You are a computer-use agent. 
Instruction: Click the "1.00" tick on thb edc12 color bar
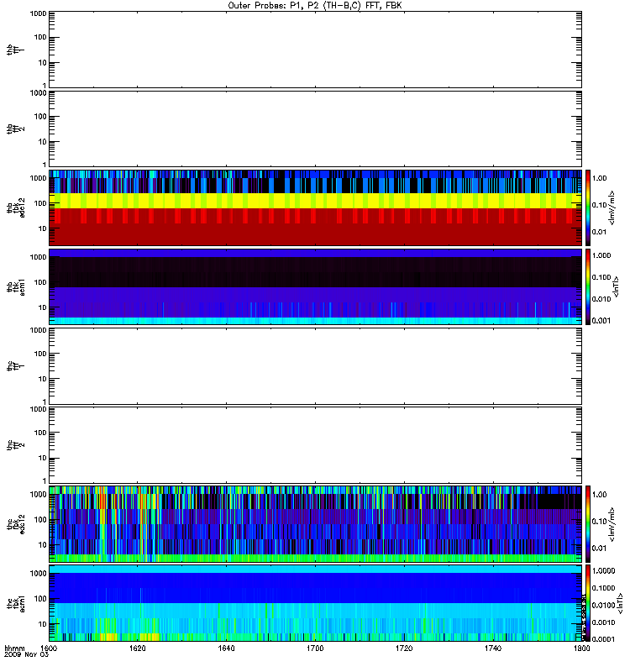tap(599, 178)
